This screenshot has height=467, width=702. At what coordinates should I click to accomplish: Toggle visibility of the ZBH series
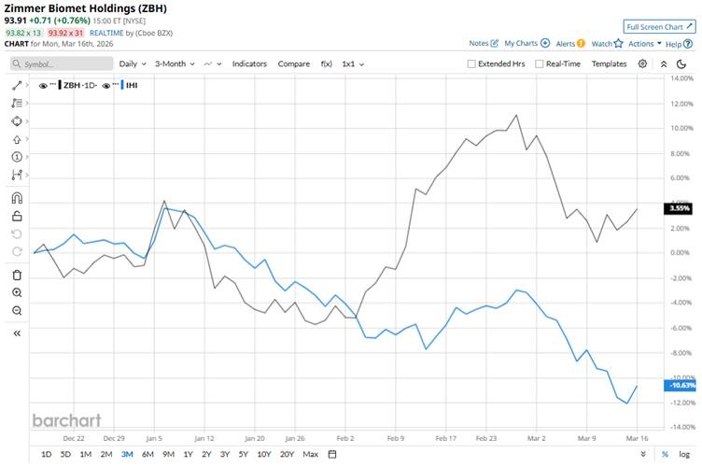point(44,85)
